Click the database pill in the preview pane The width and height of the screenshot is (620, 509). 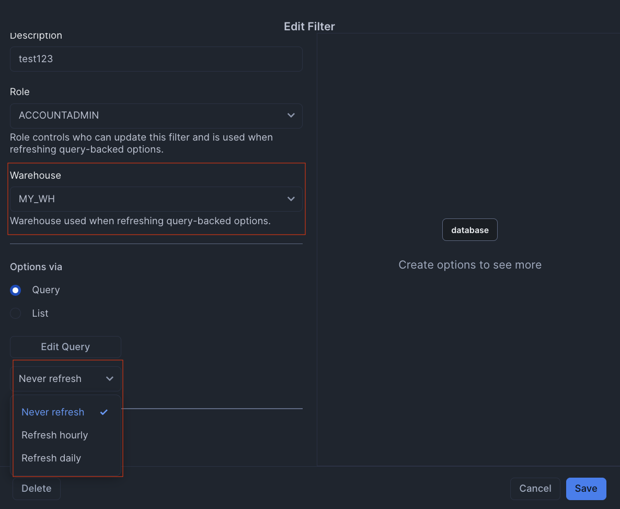469,229
